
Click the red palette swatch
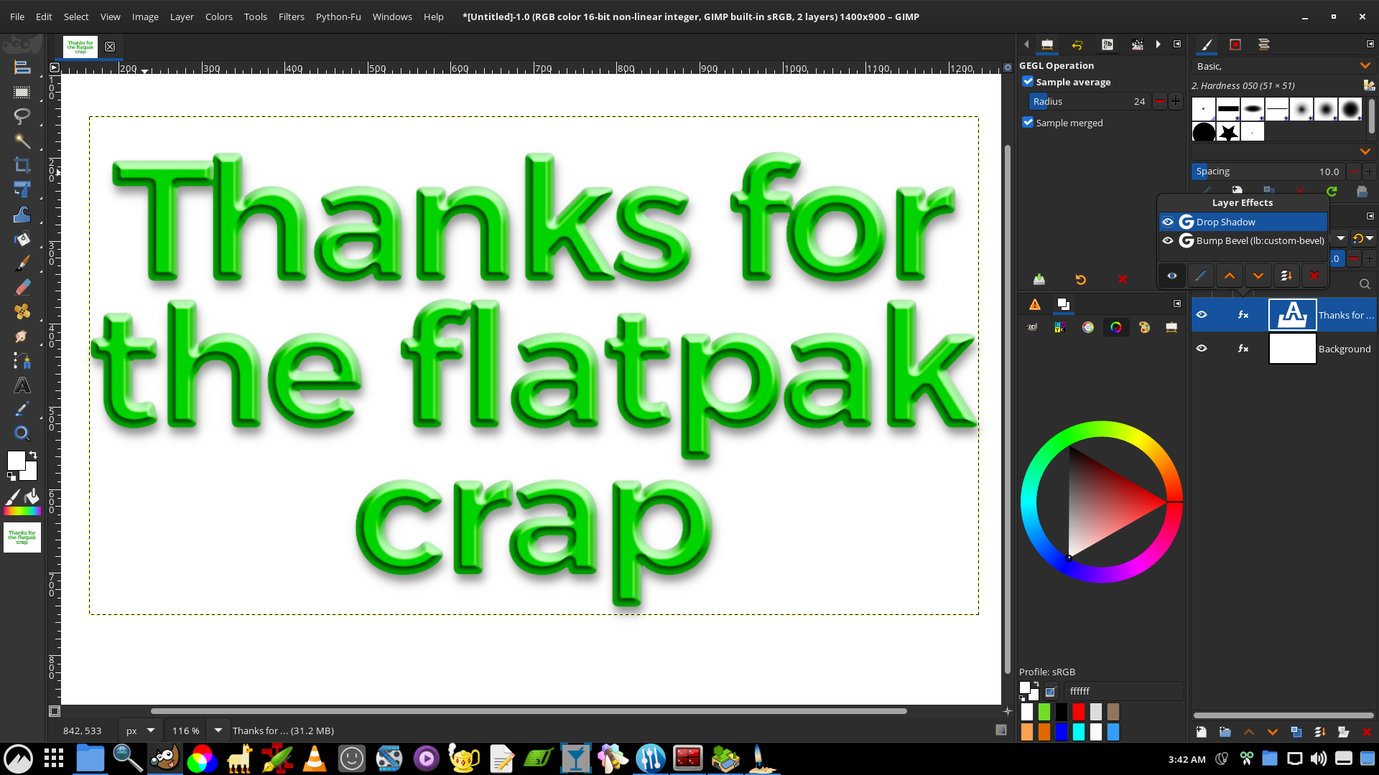(1078, 712)
